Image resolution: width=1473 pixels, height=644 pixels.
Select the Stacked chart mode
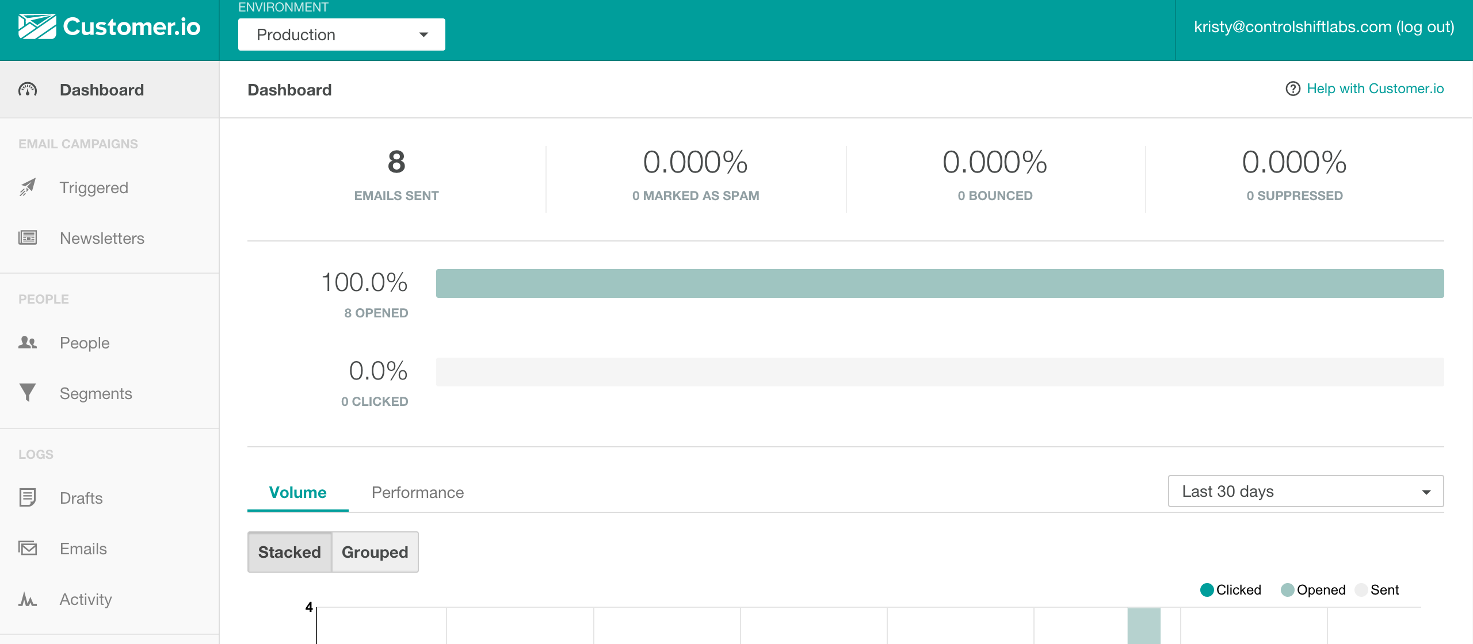click(x=289, y=552)
